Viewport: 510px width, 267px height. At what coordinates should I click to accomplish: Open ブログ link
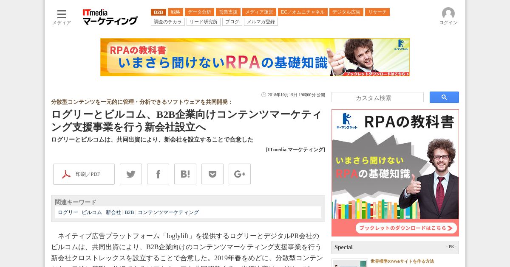[x=232, y=22]
